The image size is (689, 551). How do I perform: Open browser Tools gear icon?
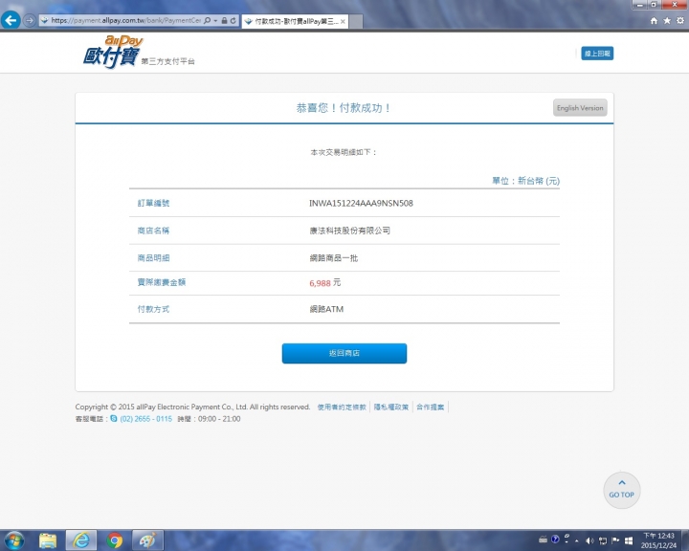[680, 21]
